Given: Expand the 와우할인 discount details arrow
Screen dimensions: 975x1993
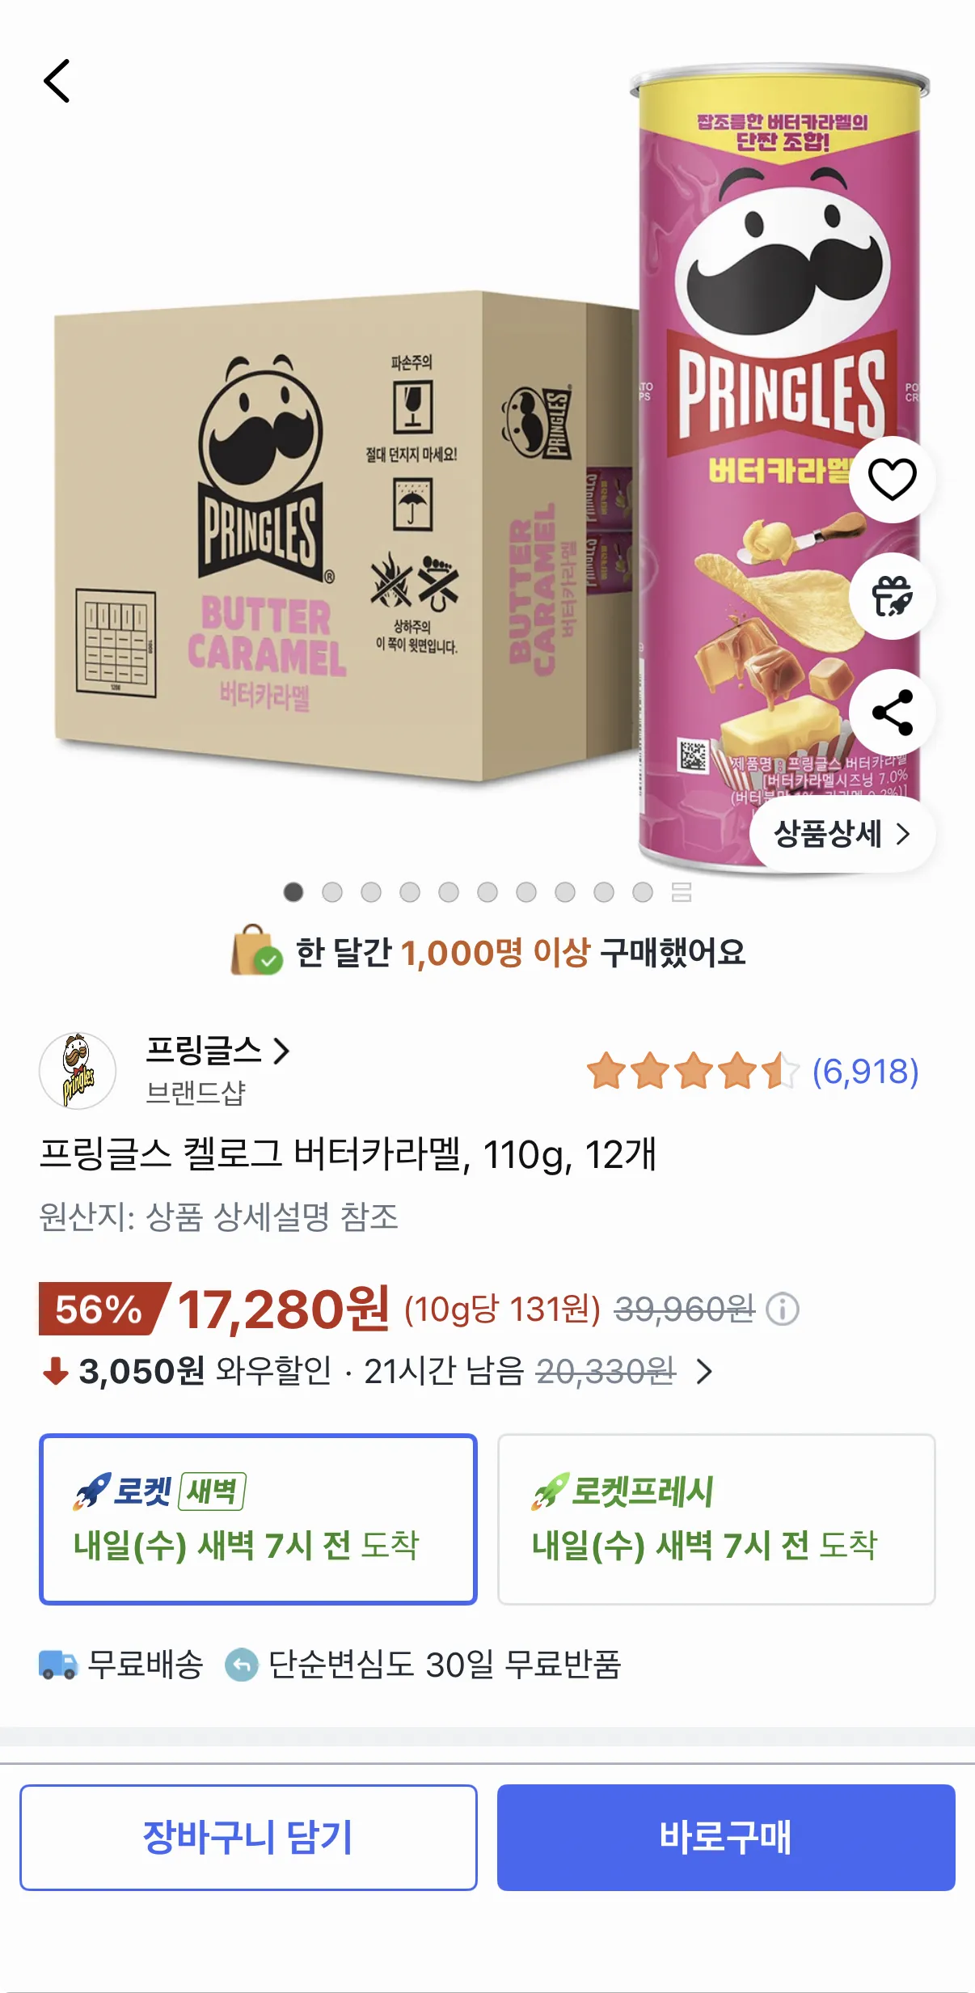Looking at the screenshot, I should click(704, 1371).
